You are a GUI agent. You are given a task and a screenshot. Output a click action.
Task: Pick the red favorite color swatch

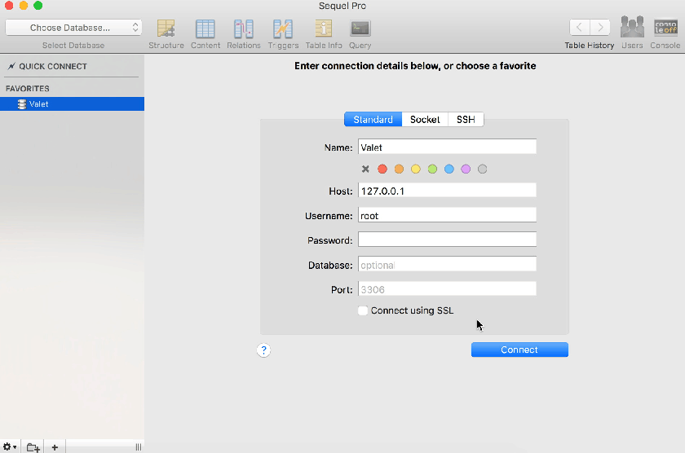pyautogui.click(x=382, y=169)
